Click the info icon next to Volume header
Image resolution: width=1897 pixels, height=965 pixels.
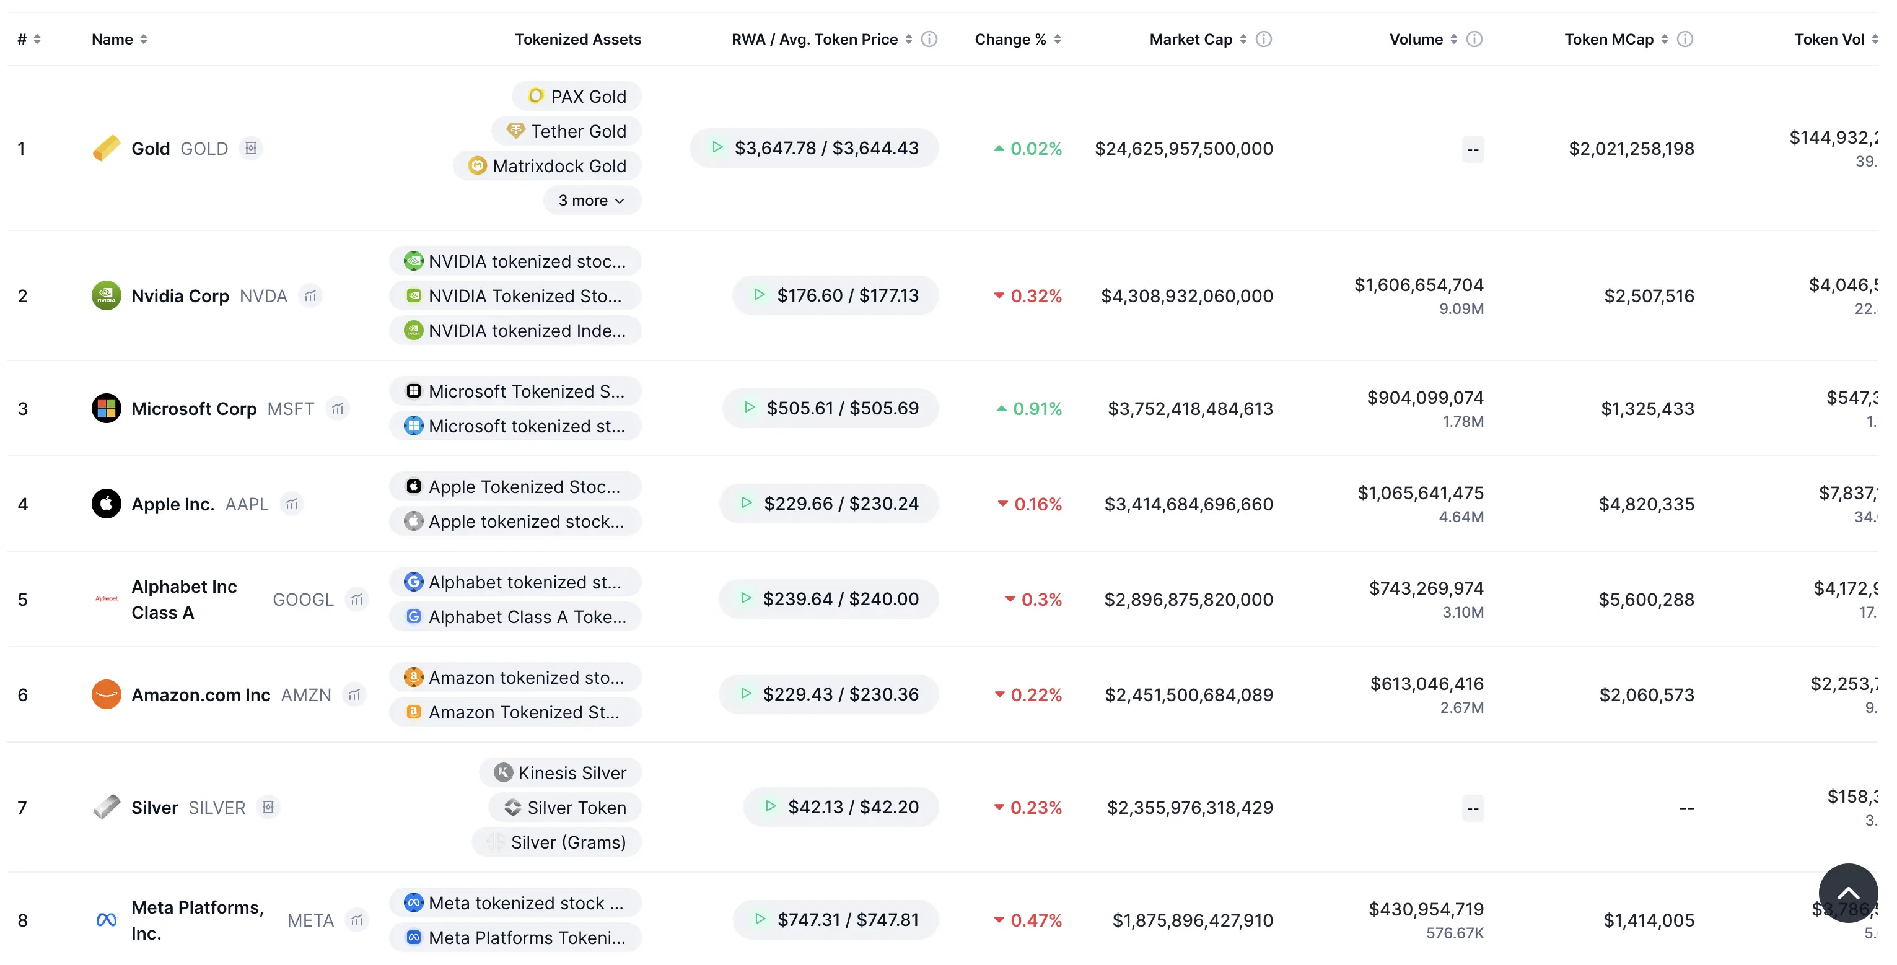point(1474,39)
